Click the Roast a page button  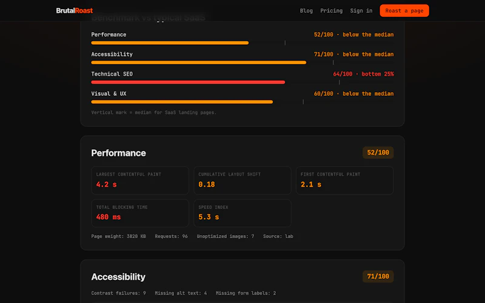point(404,10)
